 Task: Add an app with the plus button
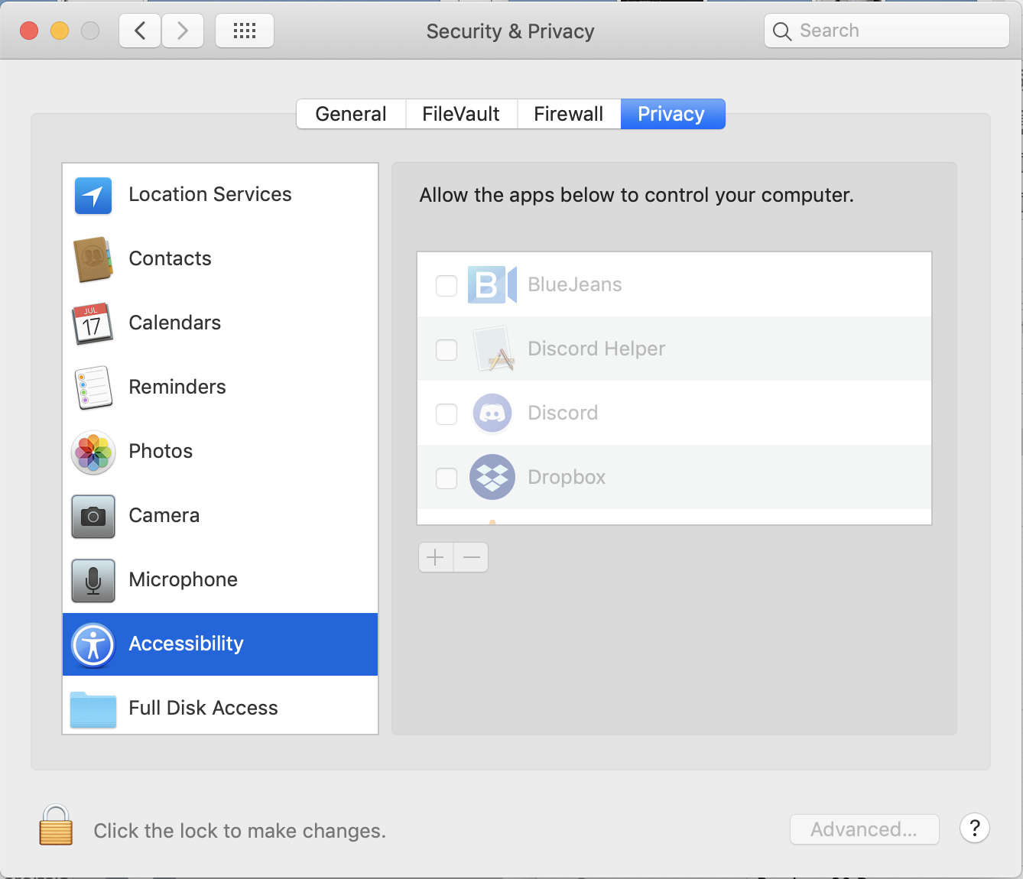pos(436,557)
